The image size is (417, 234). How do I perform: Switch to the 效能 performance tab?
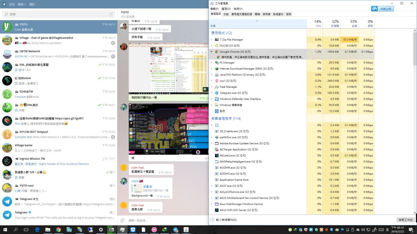point(226,14)
